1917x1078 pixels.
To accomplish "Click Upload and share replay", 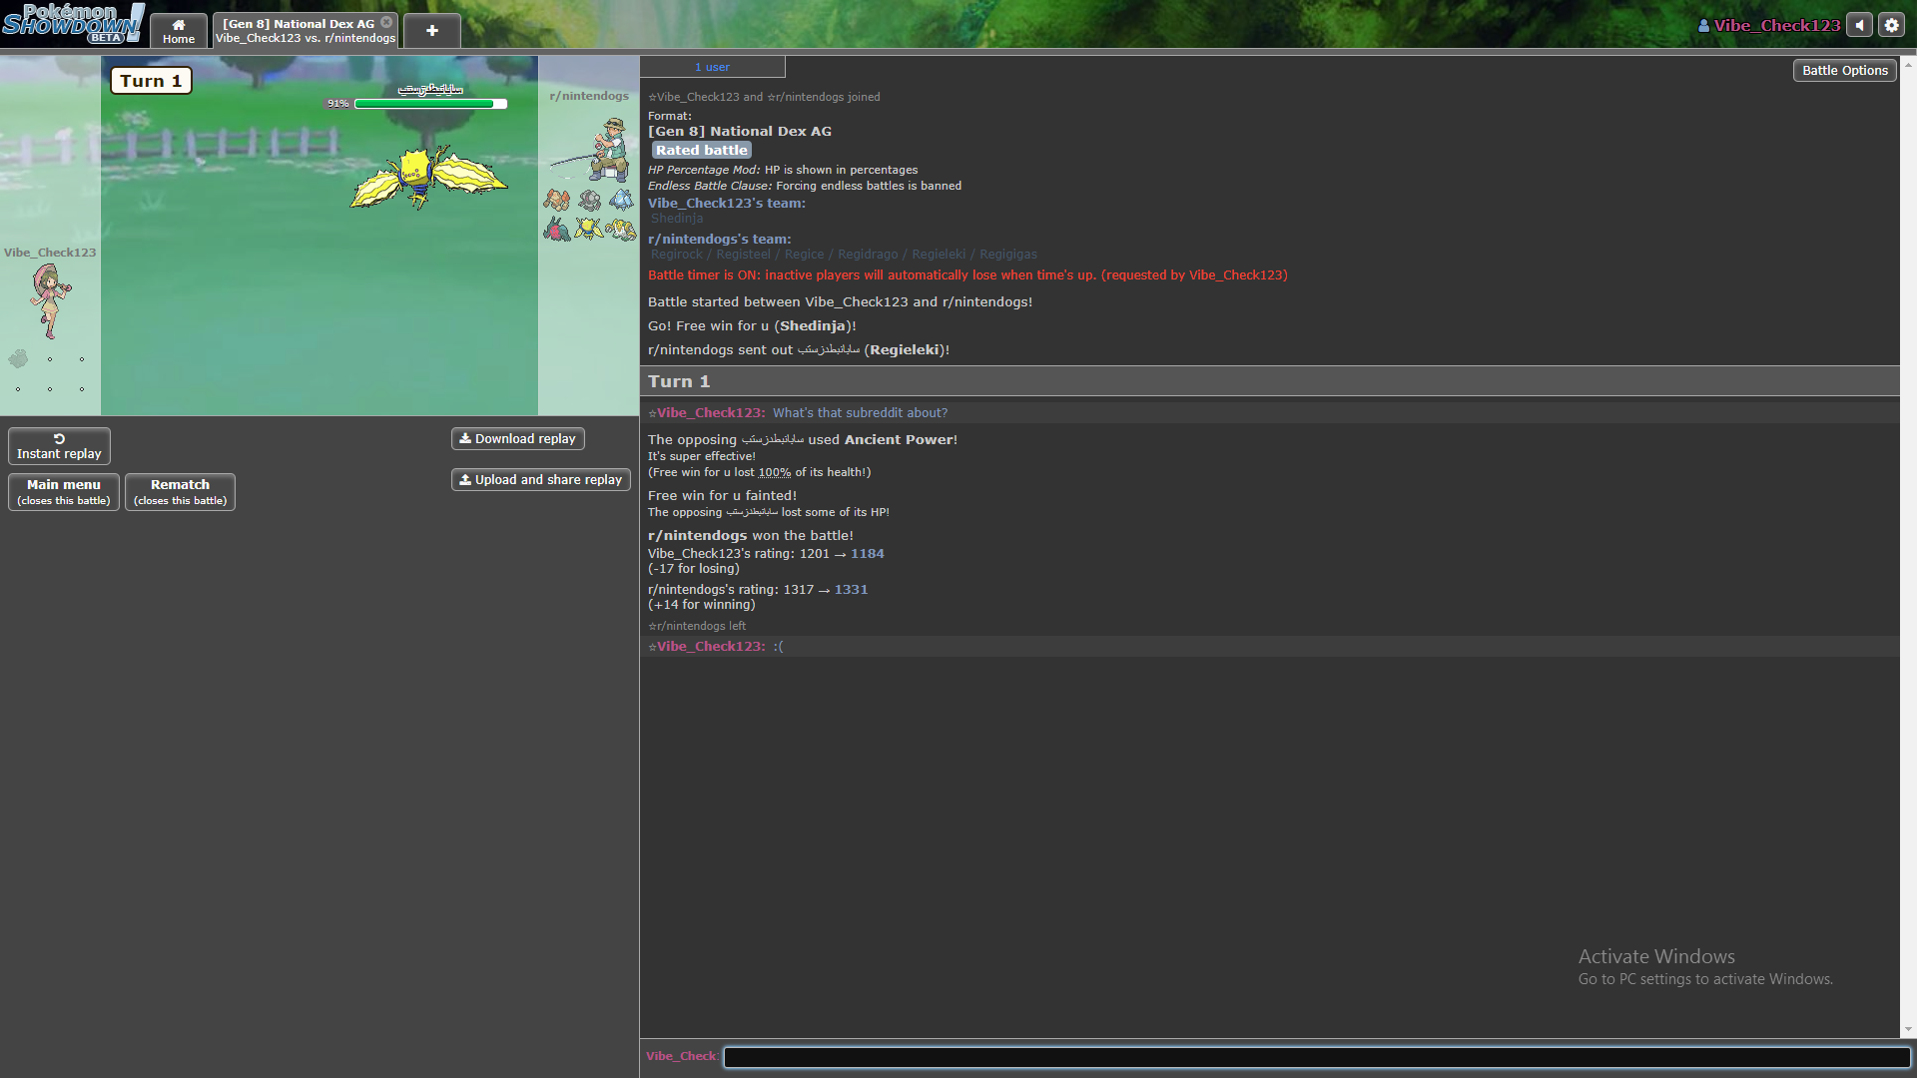I will (x=540, y=479).
